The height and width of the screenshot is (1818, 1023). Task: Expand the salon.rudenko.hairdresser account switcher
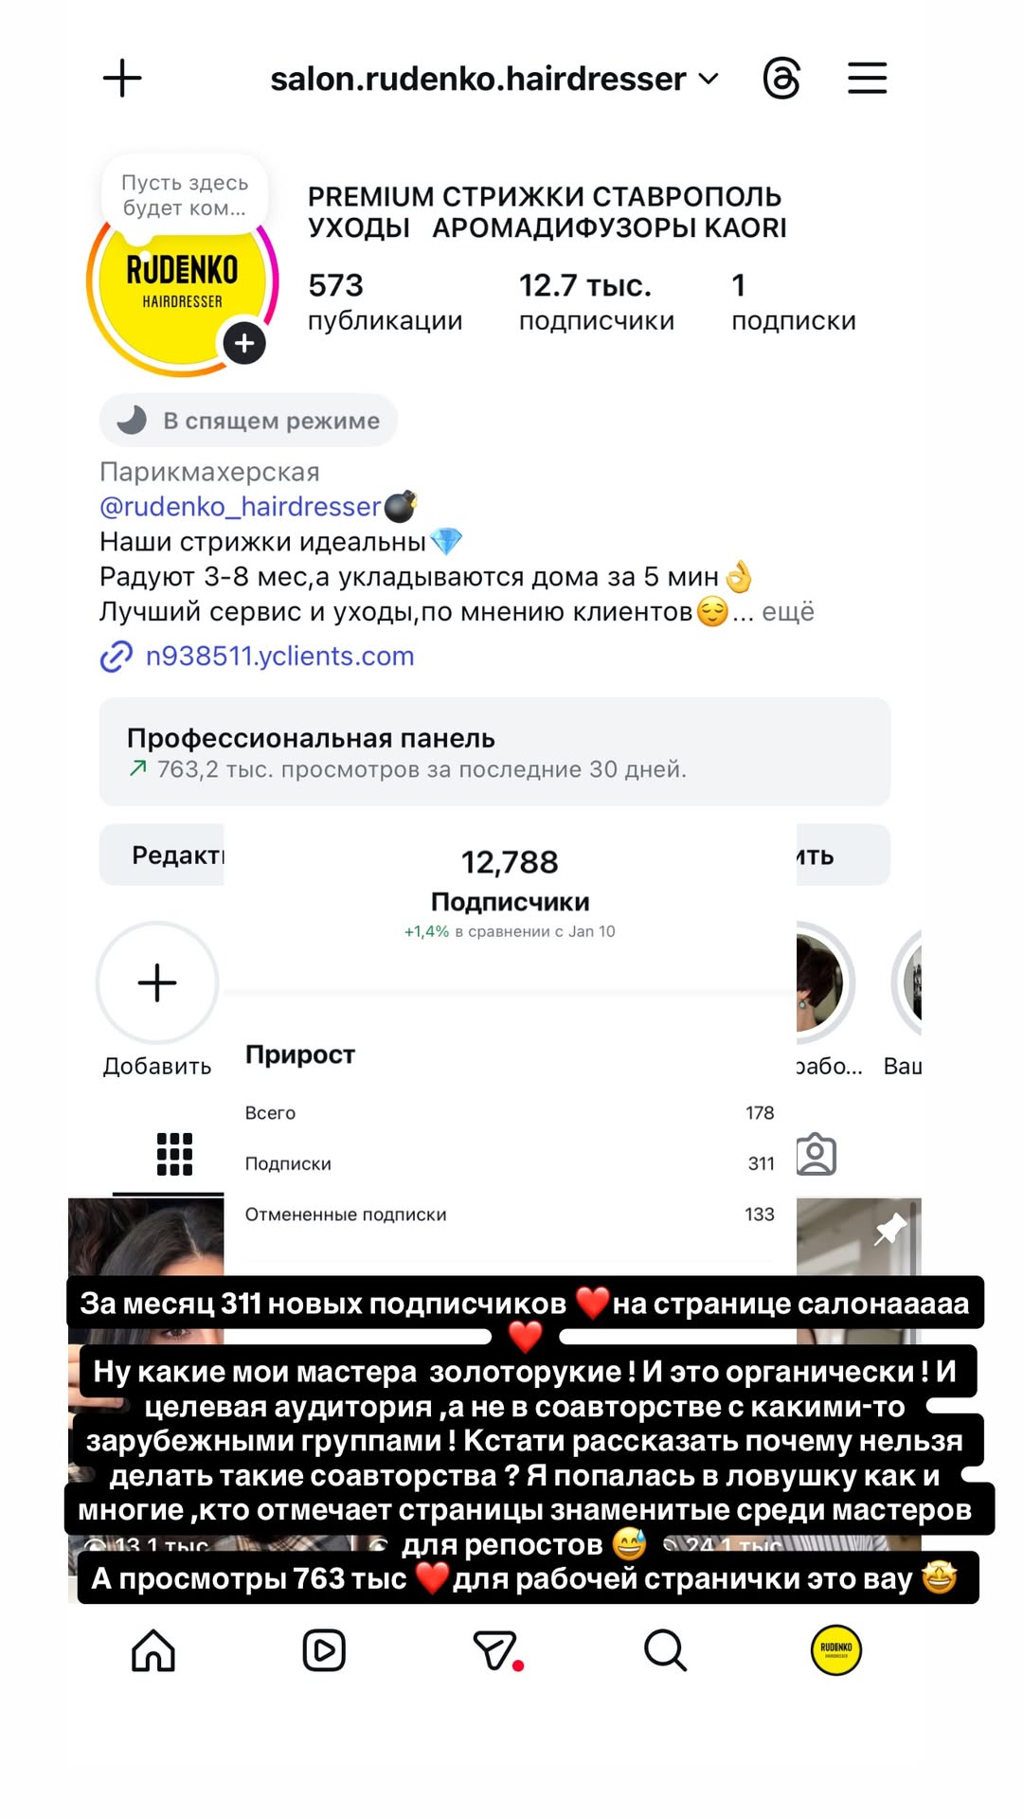tap(494, 79)
